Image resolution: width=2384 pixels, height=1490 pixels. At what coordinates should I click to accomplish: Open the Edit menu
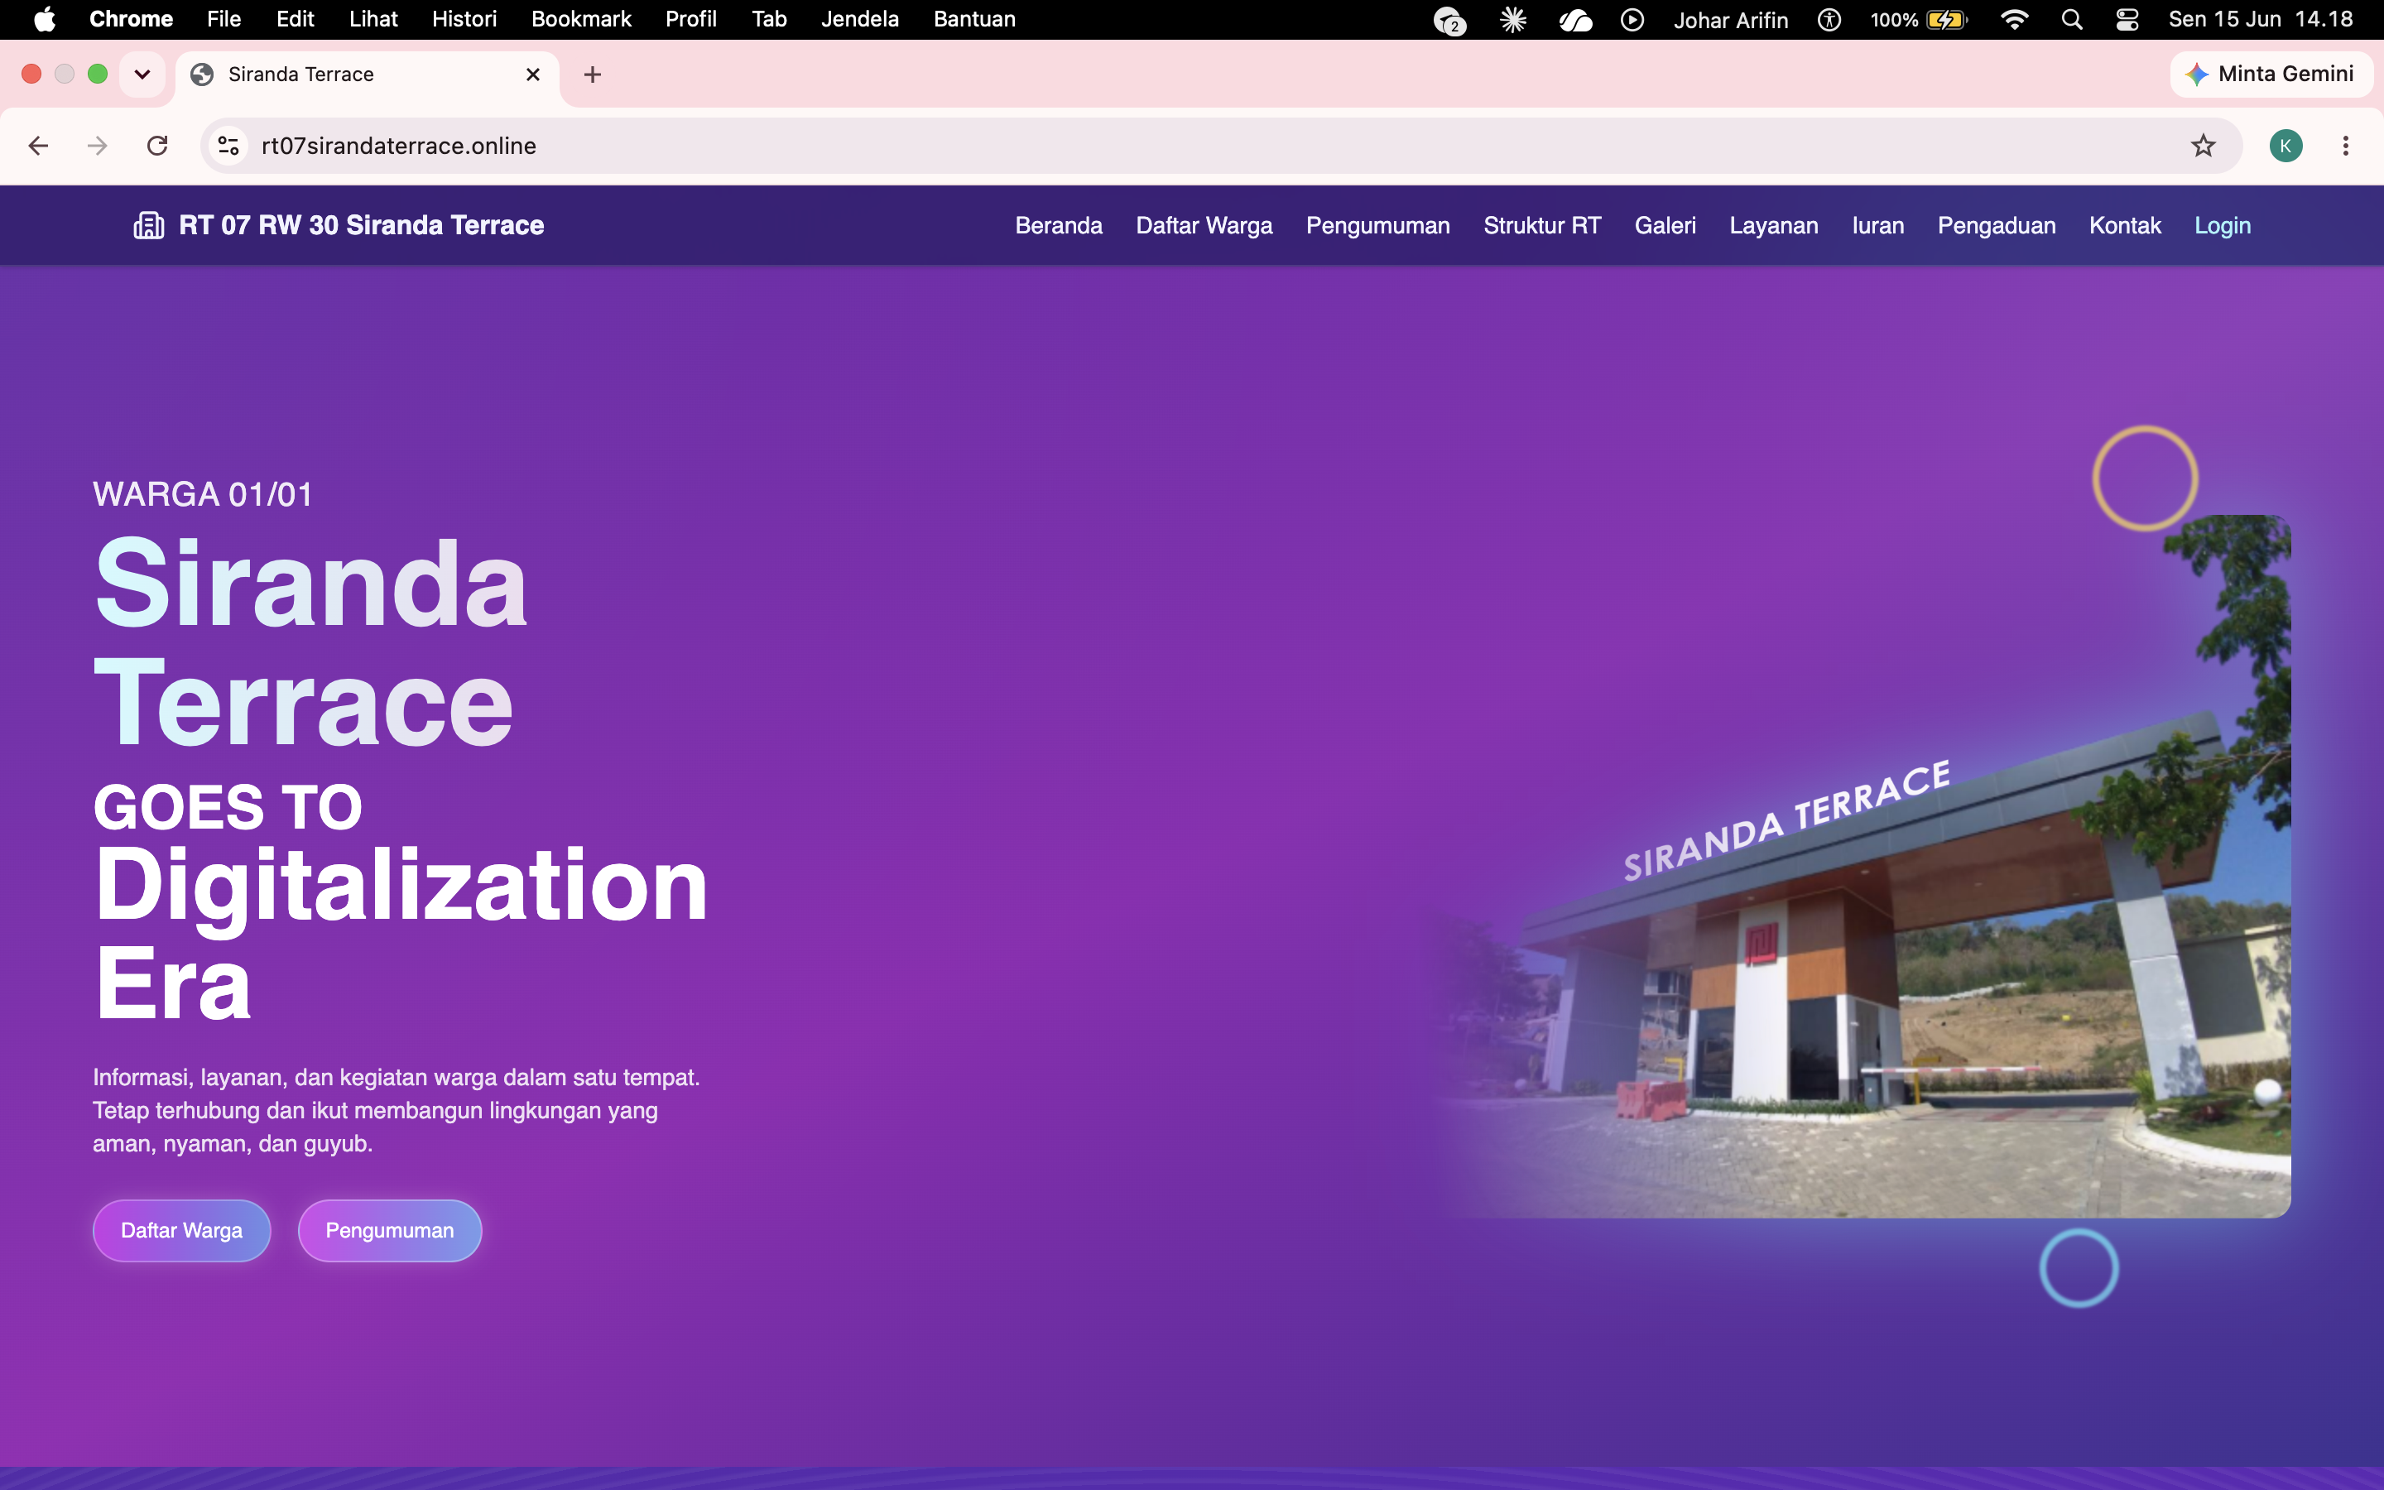(x=296, y=20)
